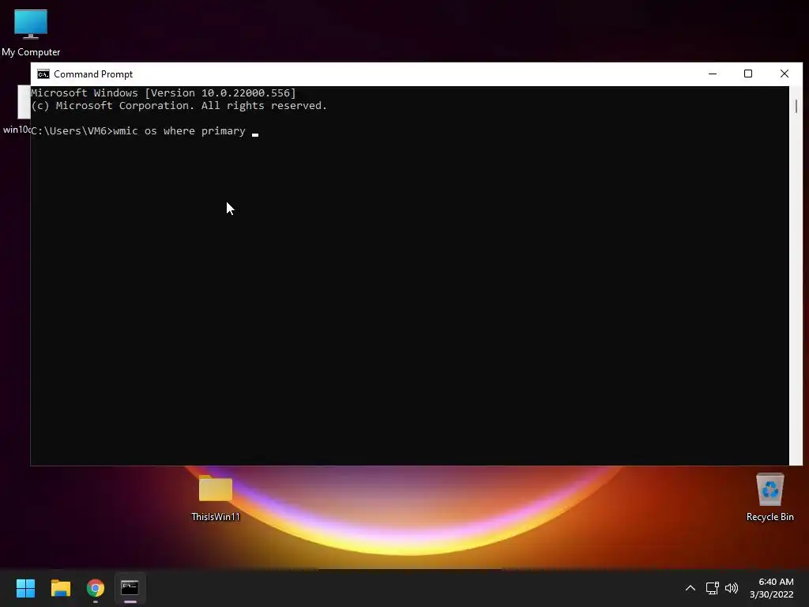Click the Command Prompt vertical scrollbar thumb
Screen dimensions: 809x607
click(796, 106)
